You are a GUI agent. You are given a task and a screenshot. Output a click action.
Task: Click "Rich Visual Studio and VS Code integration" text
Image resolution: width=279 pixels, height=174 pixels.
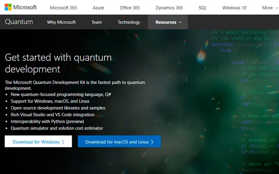coord(53,115)
